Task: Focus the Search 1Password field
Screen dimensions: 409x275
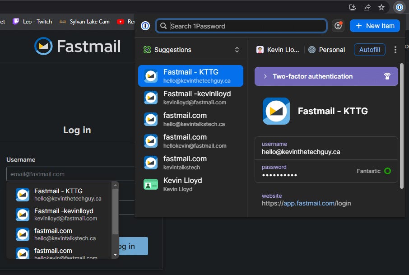Action: [x=241, y=26]
